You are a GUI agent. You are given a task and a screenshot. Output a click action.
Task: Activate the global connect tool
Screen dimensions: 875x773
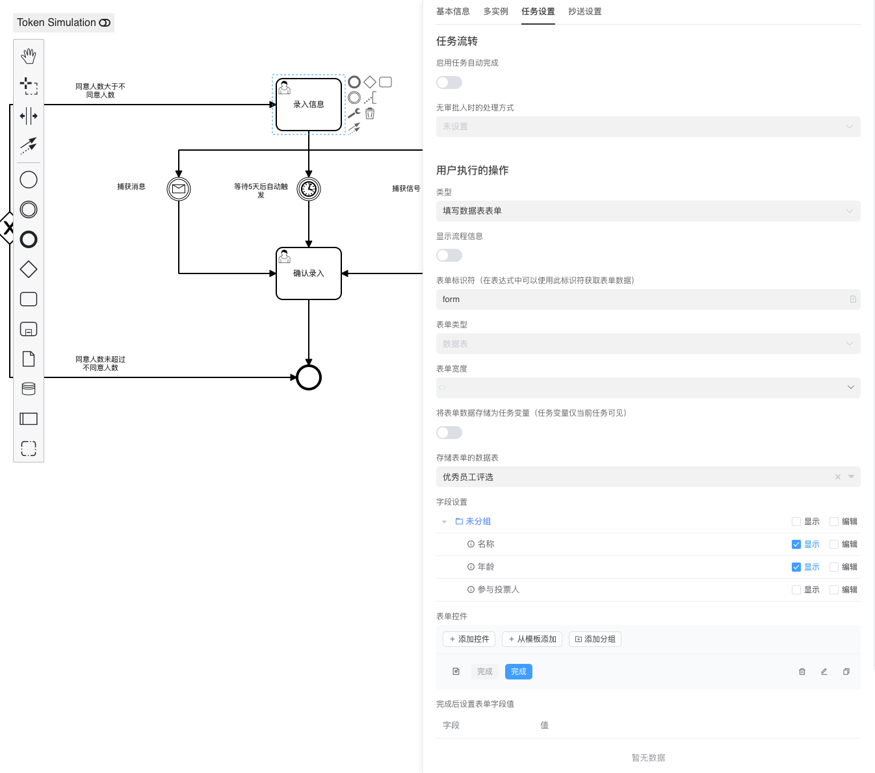(29, 146)
